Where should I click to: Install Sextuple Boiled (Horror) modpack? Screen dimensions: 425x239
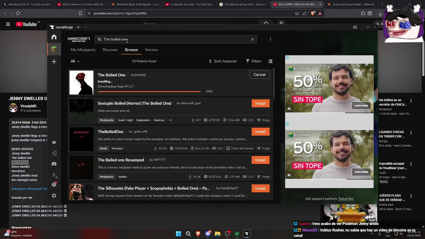[260, 103]
